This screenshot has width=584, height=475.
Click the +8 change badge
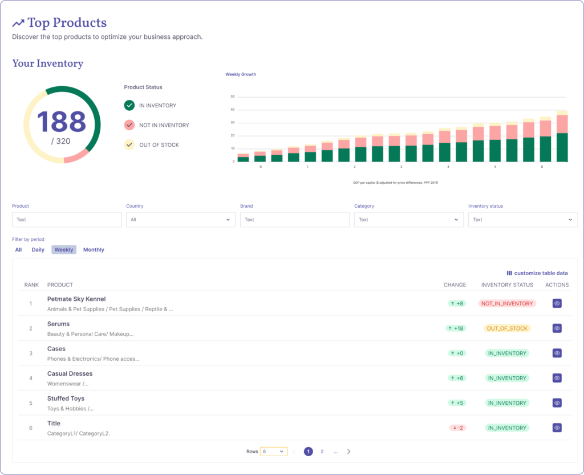tap(457, 304)
